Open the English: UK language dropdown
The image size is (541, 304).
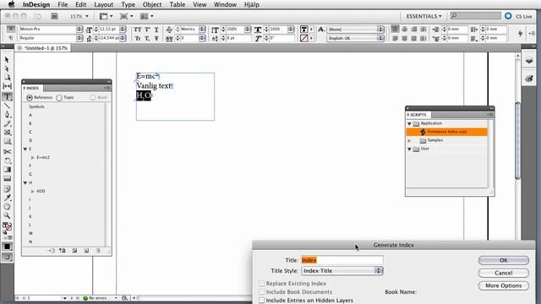pos(380,38)
